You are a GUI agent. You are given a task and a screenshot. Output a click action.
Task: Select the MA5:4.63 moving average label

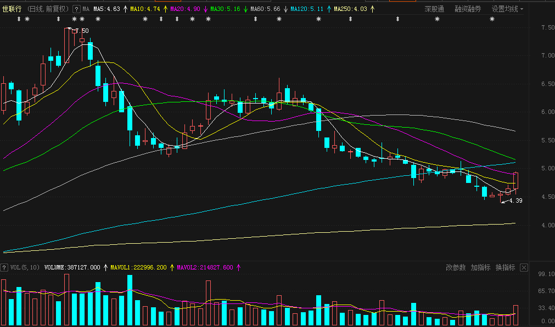click(106, 9)
